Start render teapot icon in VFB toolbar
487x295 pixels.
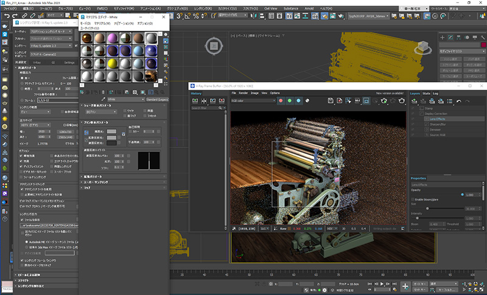click(x=402, y=100)
